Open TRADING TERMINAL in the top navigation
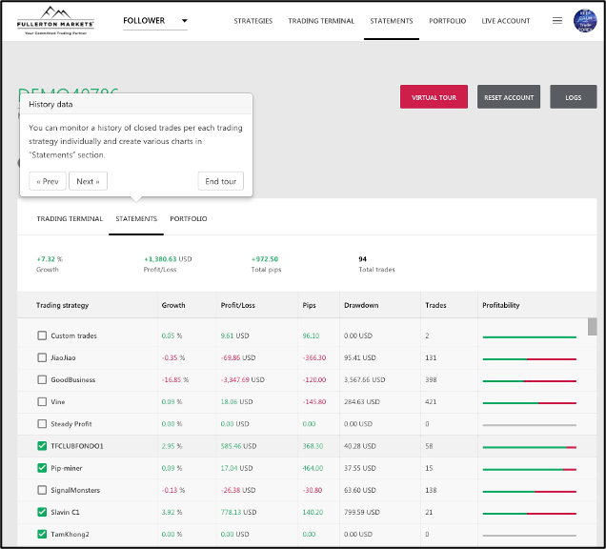This screenshot has width=606, height=549. (x=321, y=21)
